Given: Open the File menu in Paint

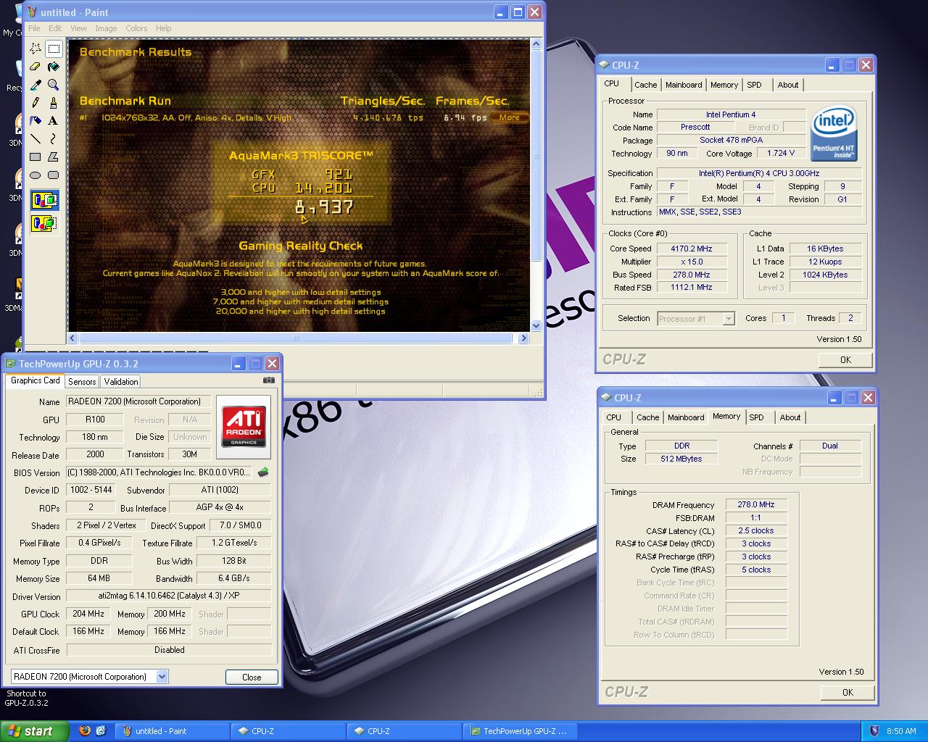Looking at the screenshot, I should coord(34,28).
